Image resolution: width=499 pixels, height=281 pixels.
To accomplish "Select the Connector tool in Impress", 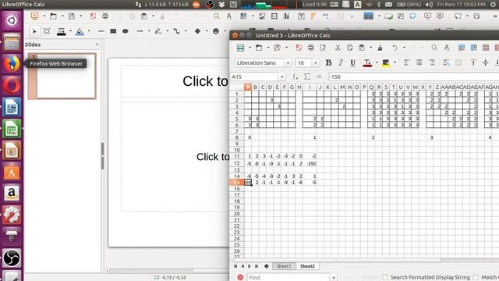I will click(x=176, y=31).
